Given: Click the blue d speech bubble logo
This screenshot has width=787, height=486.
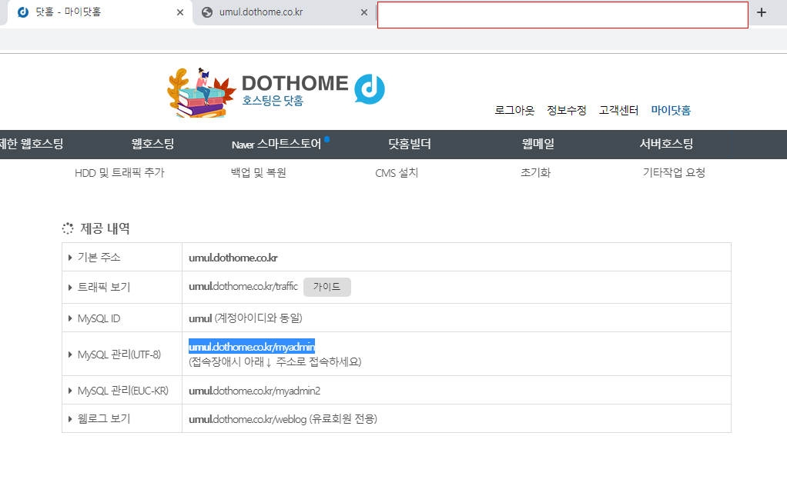Looking at the screenshot, I should [x=370, y=89].
